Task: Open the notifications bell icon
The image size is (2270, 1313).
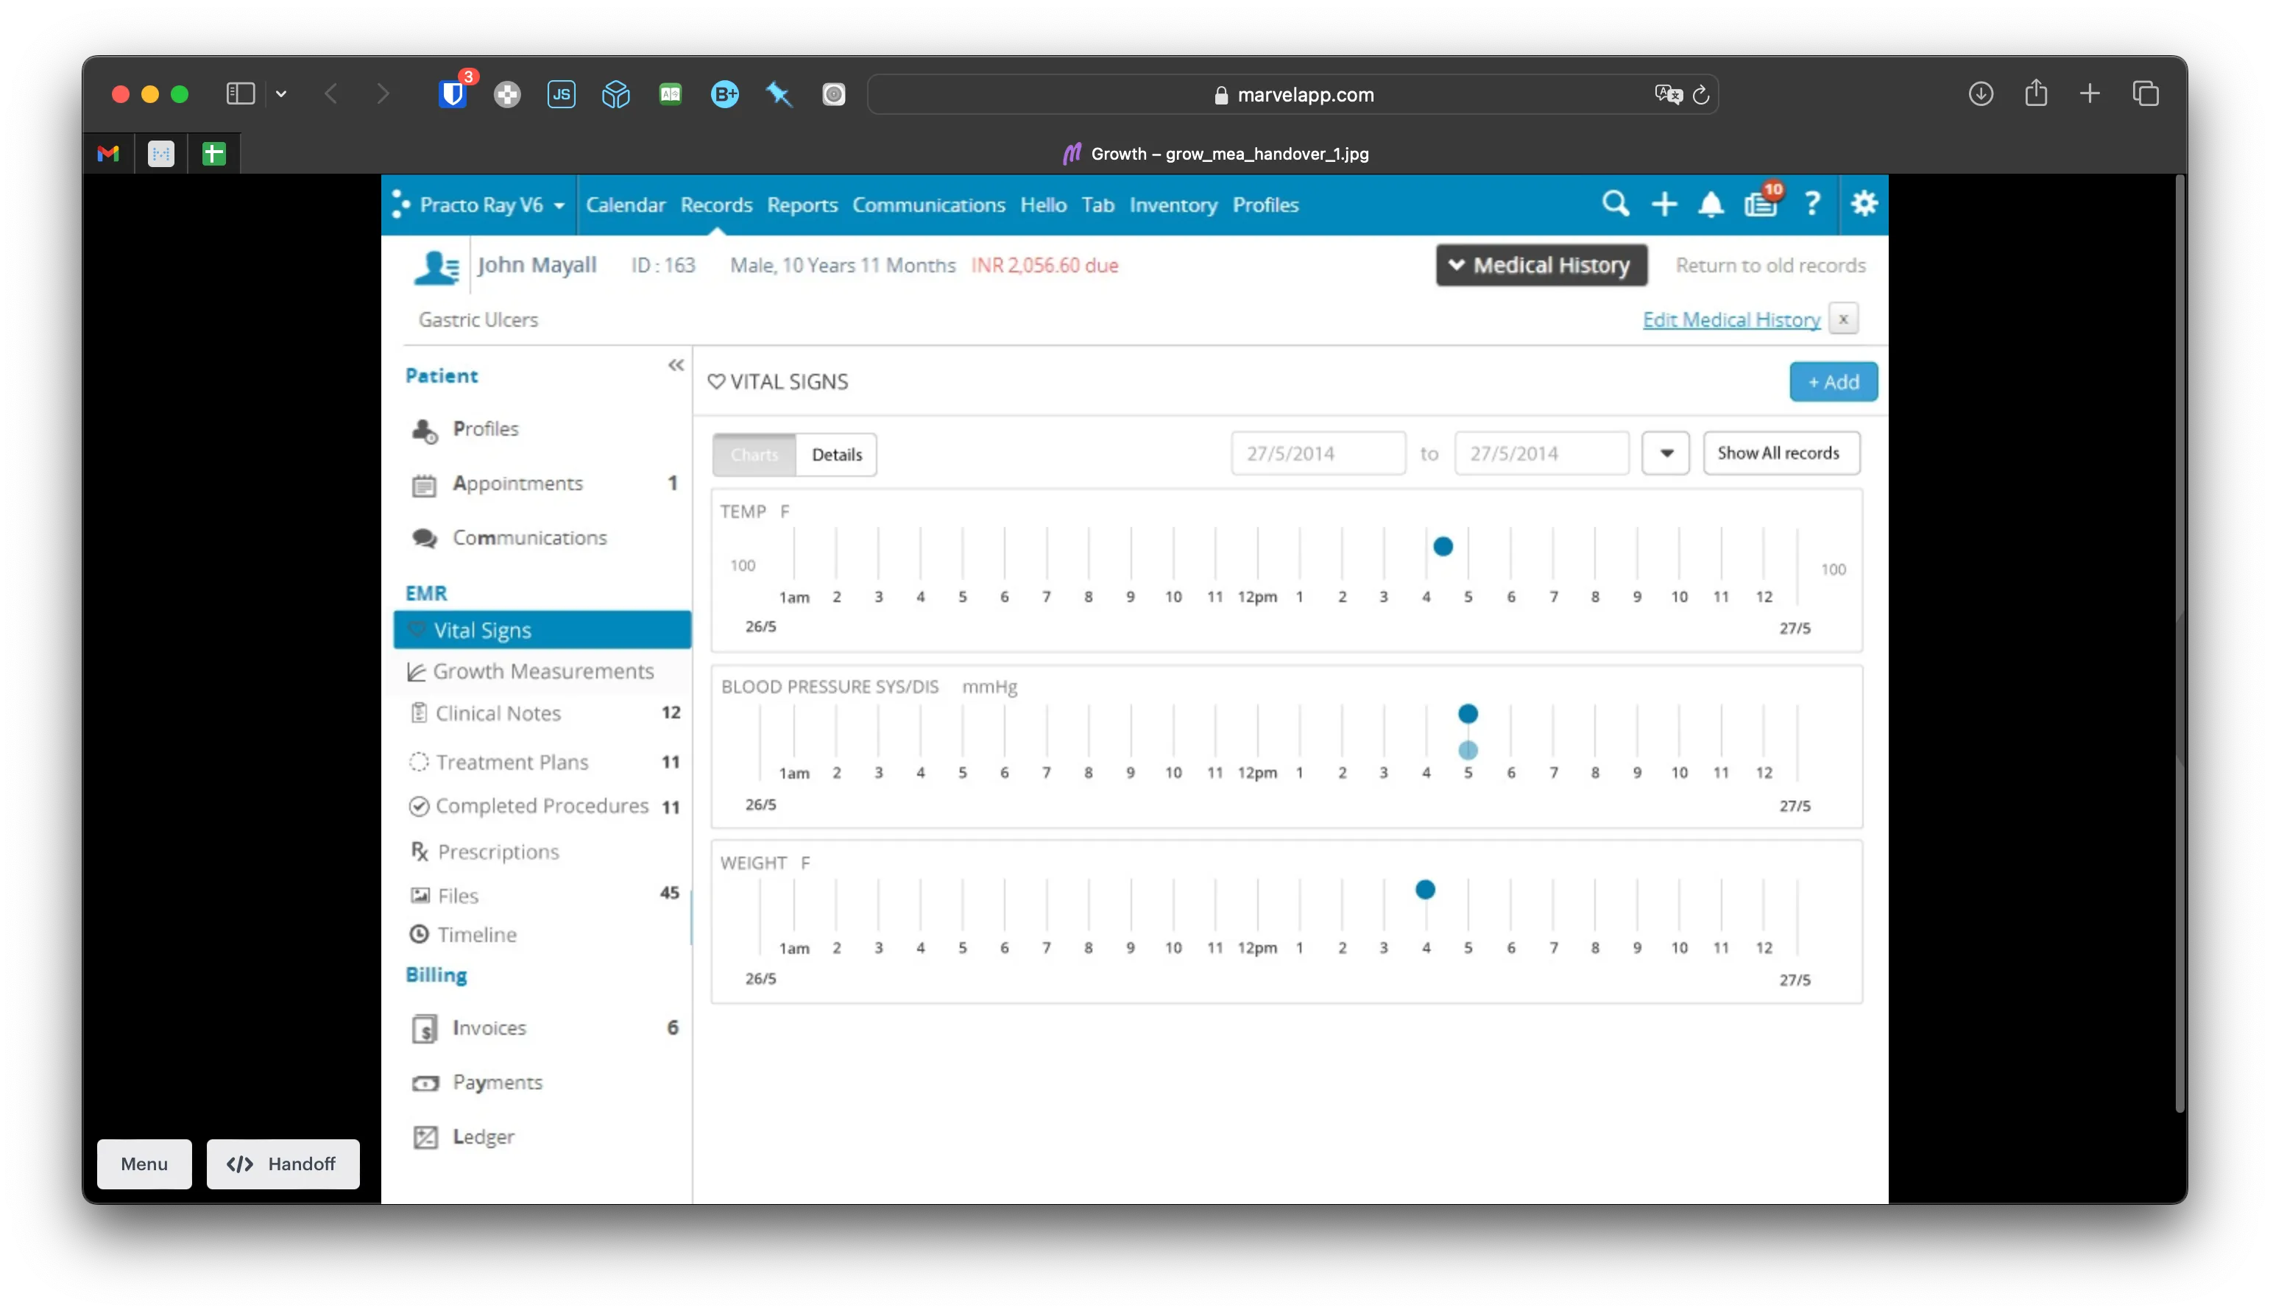Action: coord(1711,205)
